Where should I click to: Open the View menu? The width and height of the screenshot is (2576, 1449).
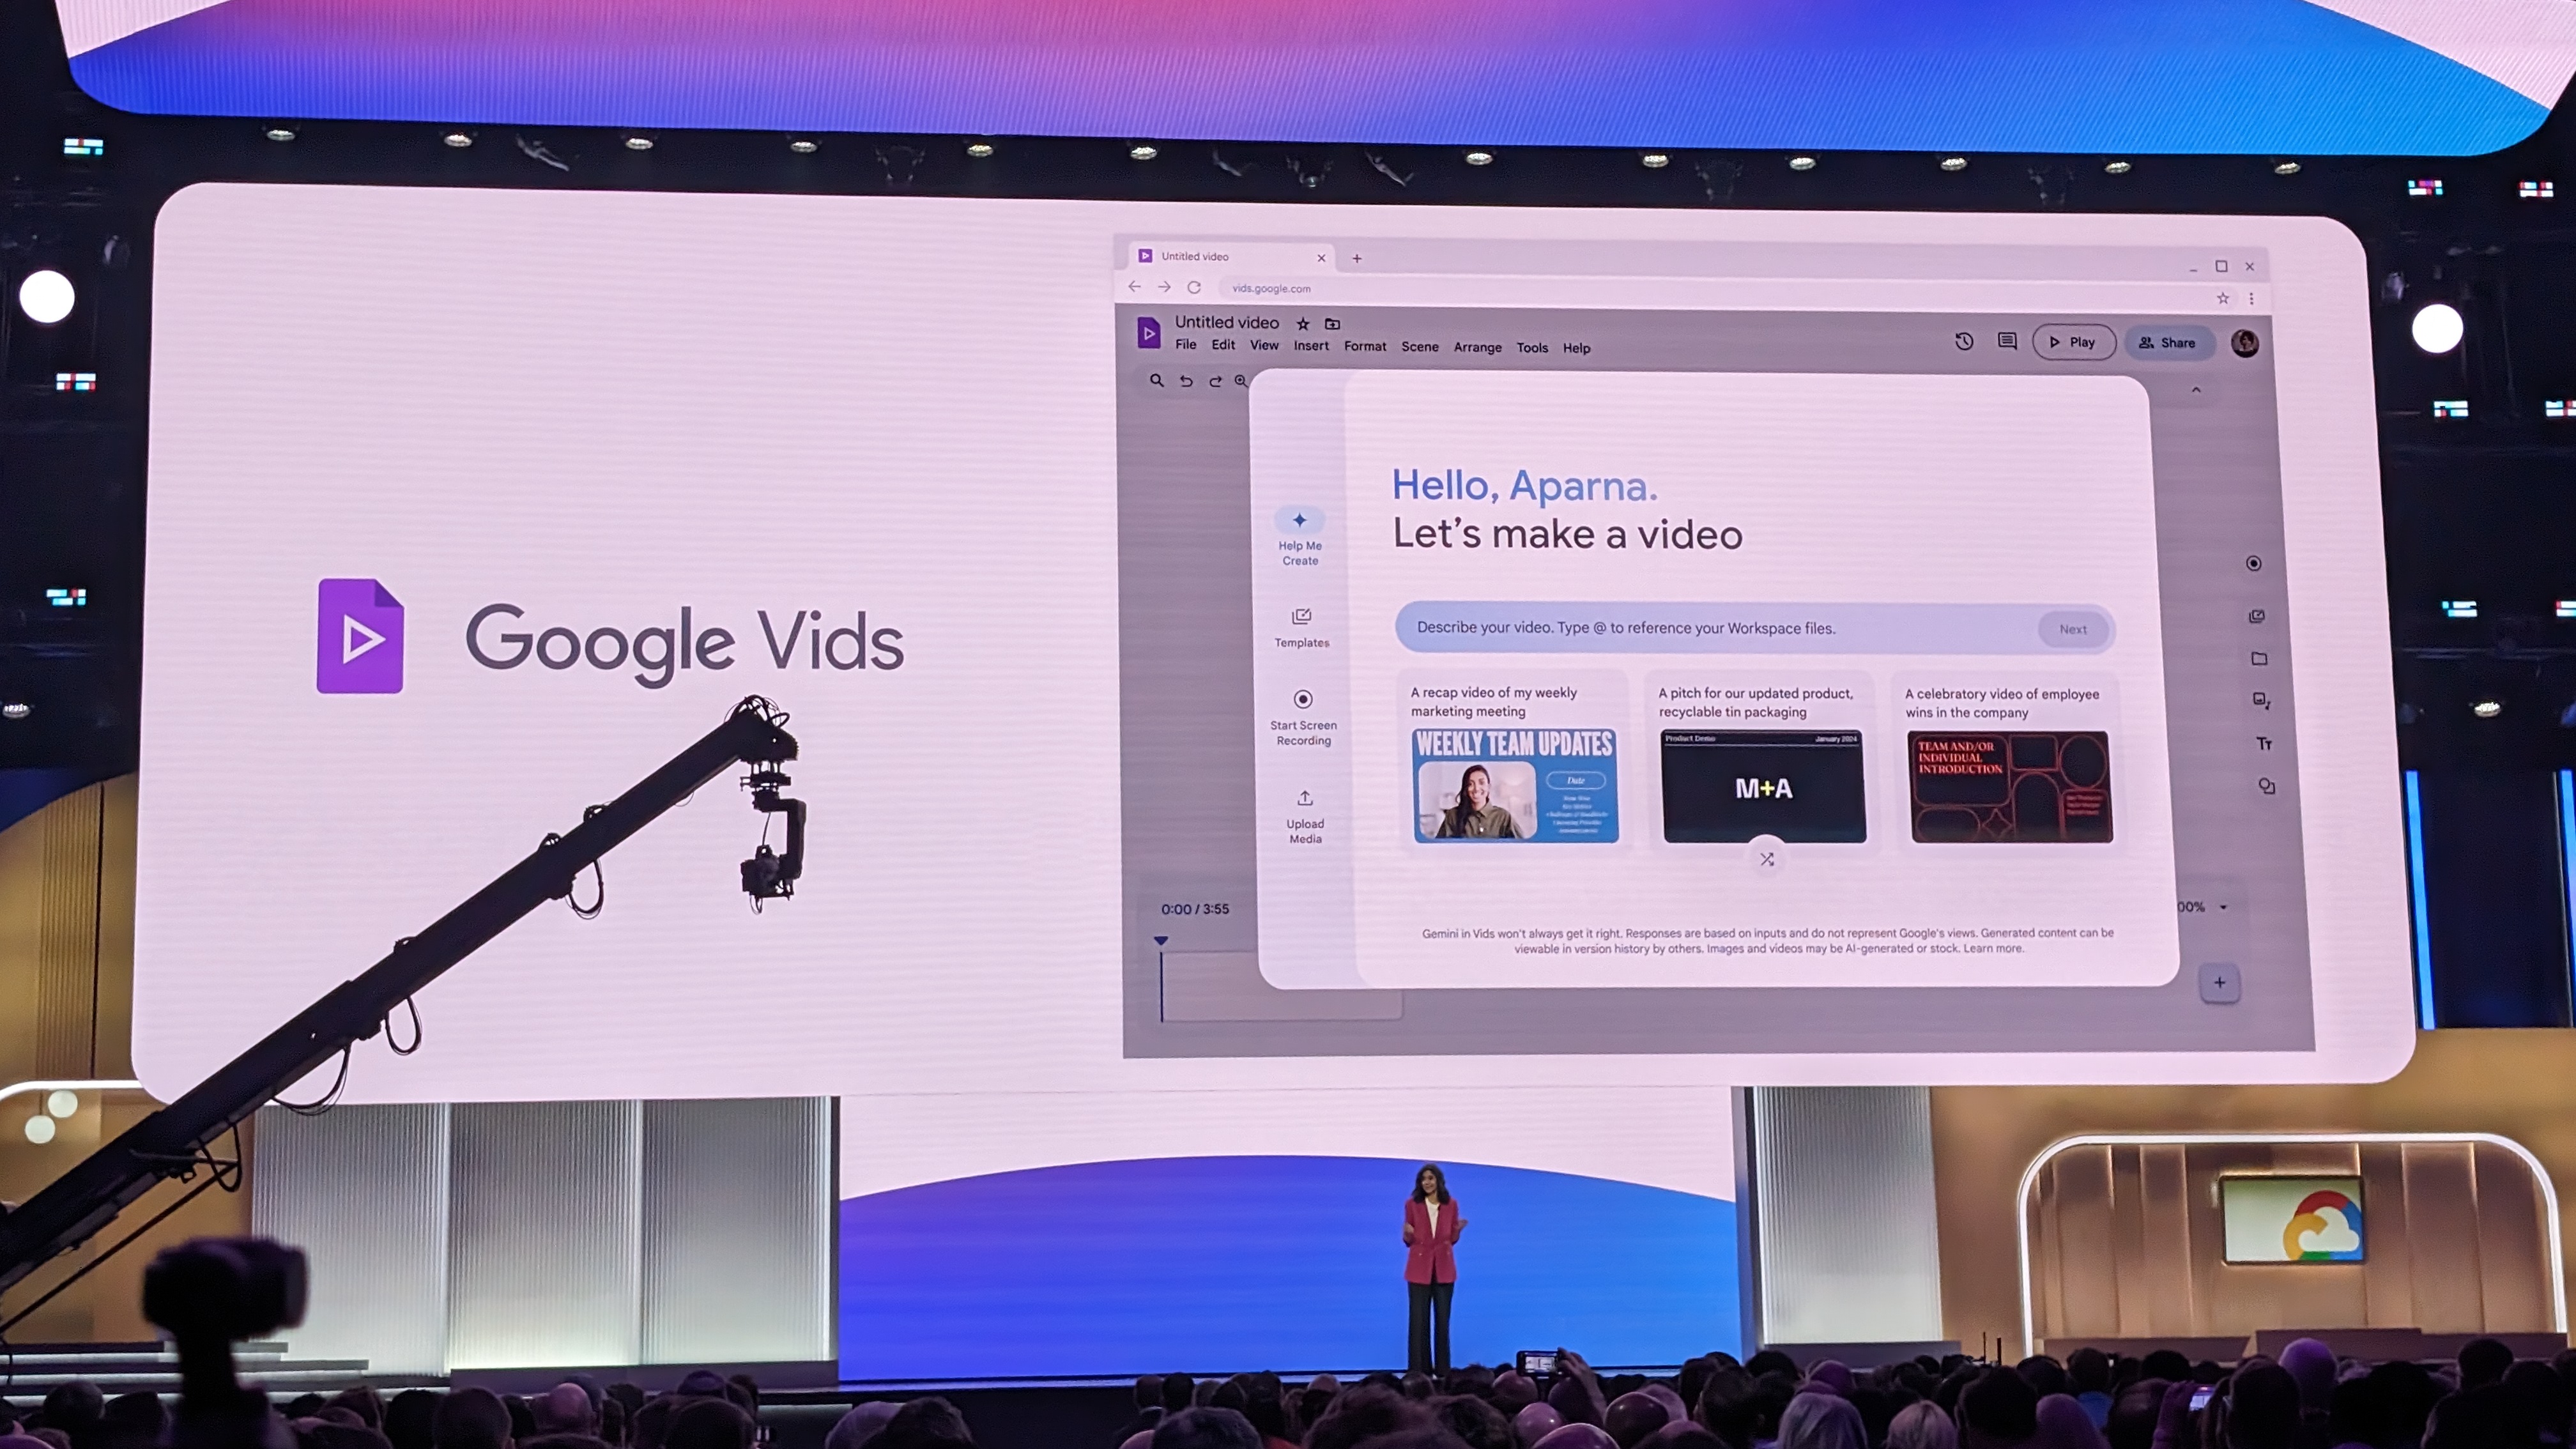(x=1264, y=345)
